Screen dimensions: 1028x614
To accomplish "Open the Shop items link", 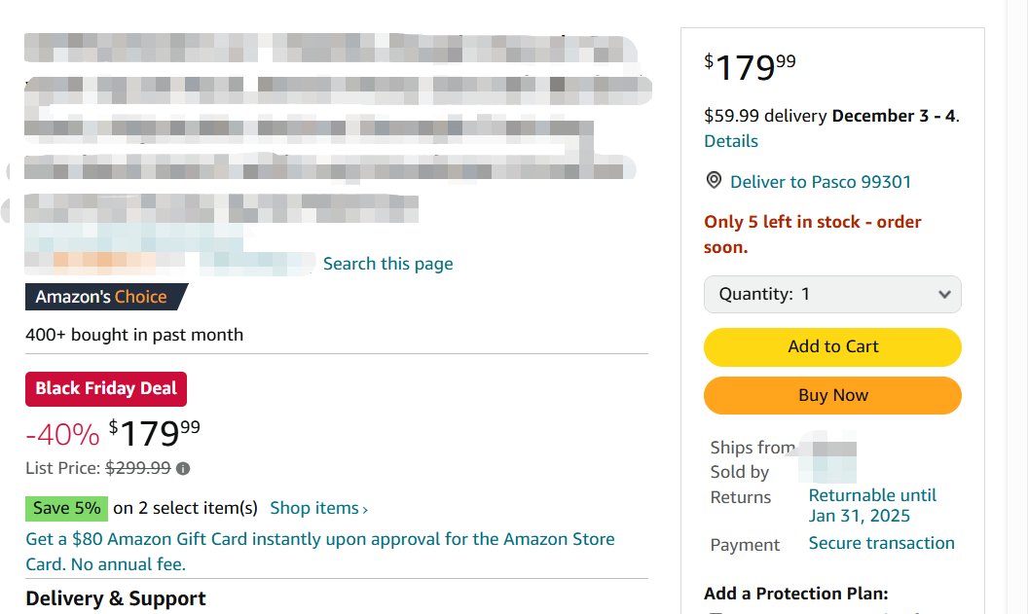I will click(x=314, y=508).
